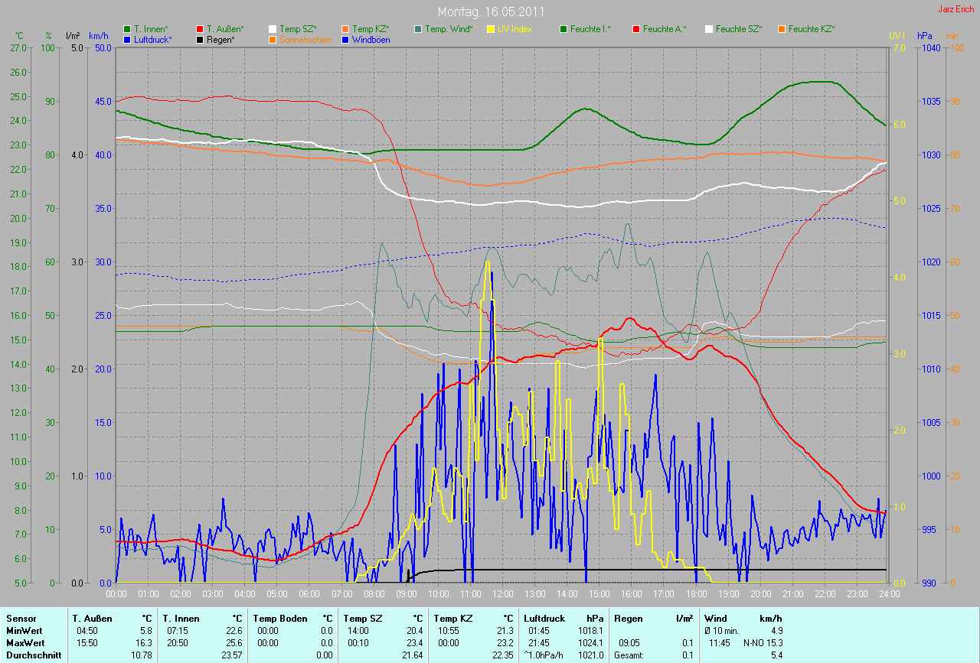Click the 'Temp Boden' column header
The height and width of the screenshot is (663, 980).
(x=280, y=619)
